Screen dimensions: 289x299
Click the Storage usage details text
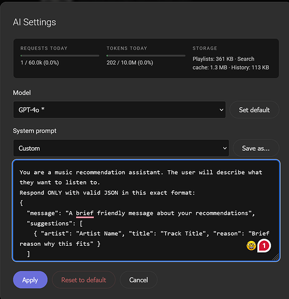pyautogui.click(x=231, y=63)
